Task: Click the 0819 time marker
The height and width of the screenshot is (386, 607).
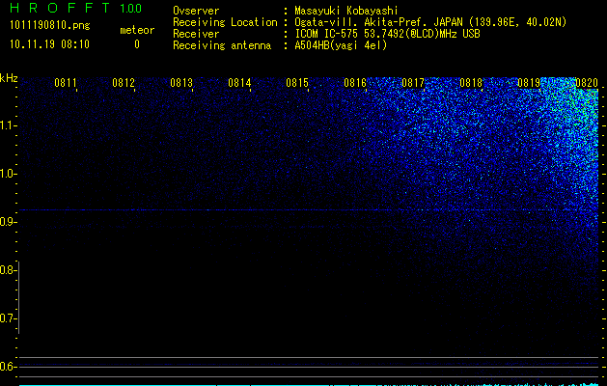Action: [529, 83]
